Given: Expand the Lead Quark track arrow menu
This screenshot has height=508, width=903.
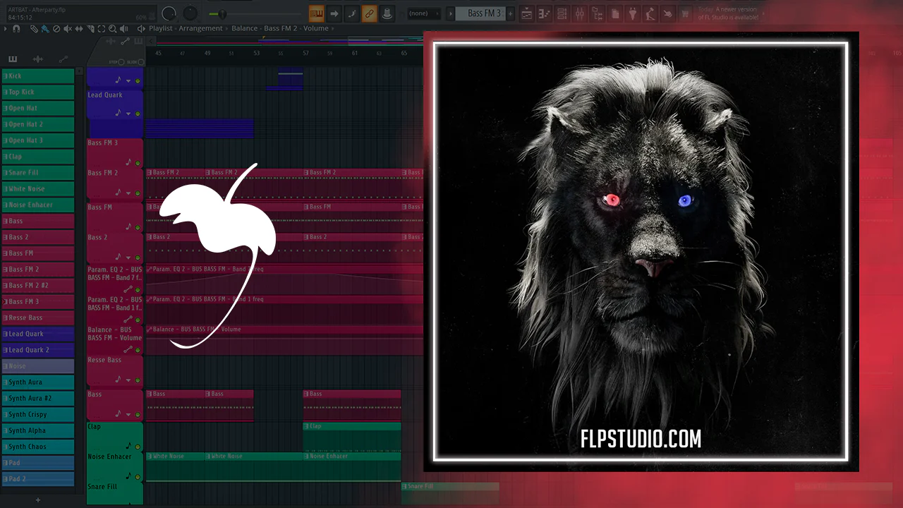Looking at the screenshot, I should click(x=128, y=114).
